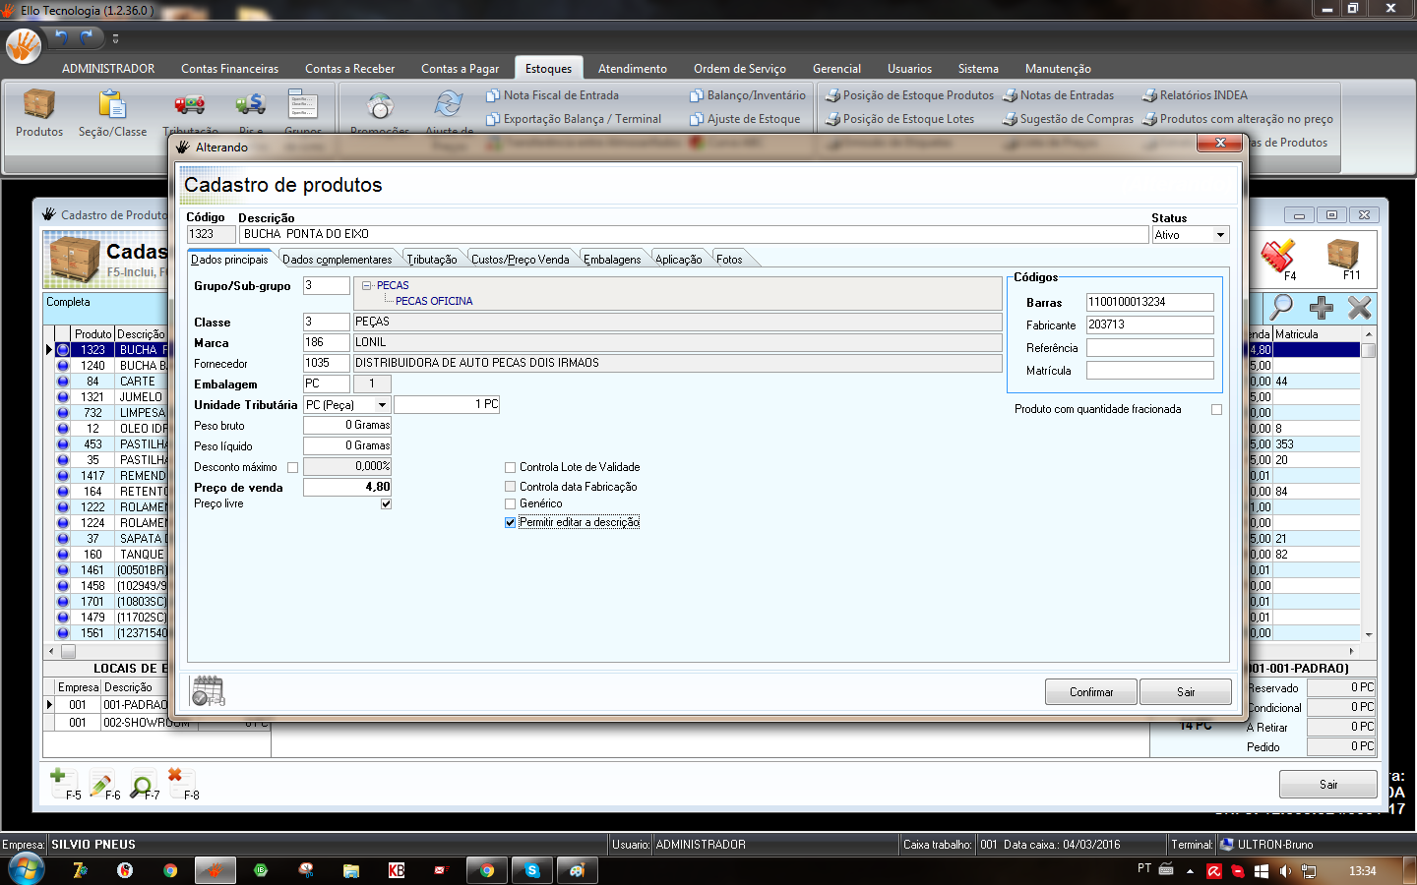This screenshot has width=1417, height=885.
Task: Click F-5 add icon in Cadastro de Produtos window
Action: point(65,783)
